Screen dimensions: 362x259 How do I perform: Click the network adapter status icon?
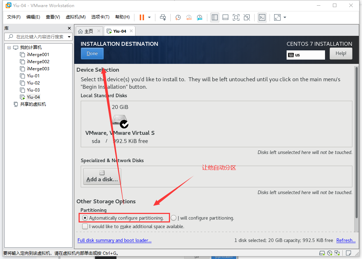point(337,253)
